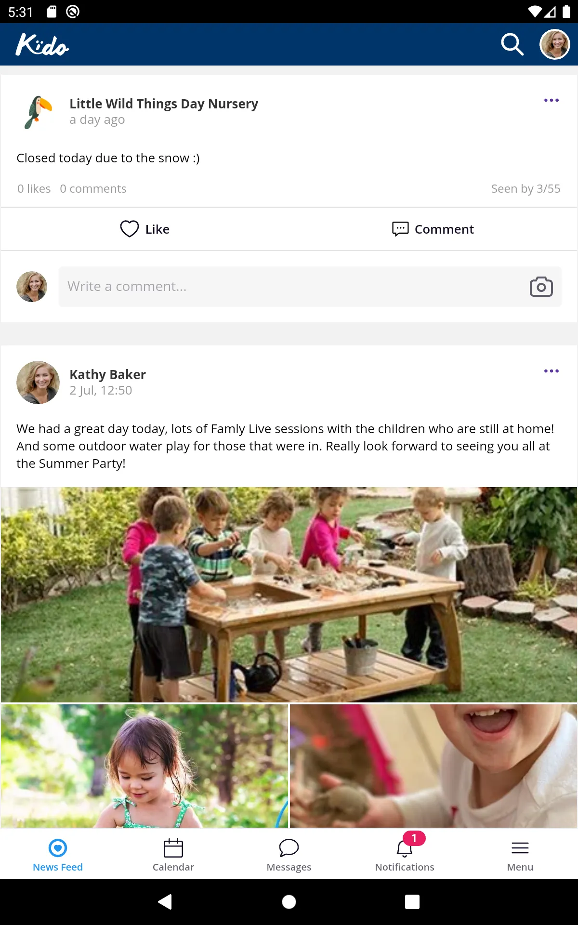Open the 'Seen by 3/55' viewers list
The width and height of the screenshot is (578, 925).
tap(525, 189)
